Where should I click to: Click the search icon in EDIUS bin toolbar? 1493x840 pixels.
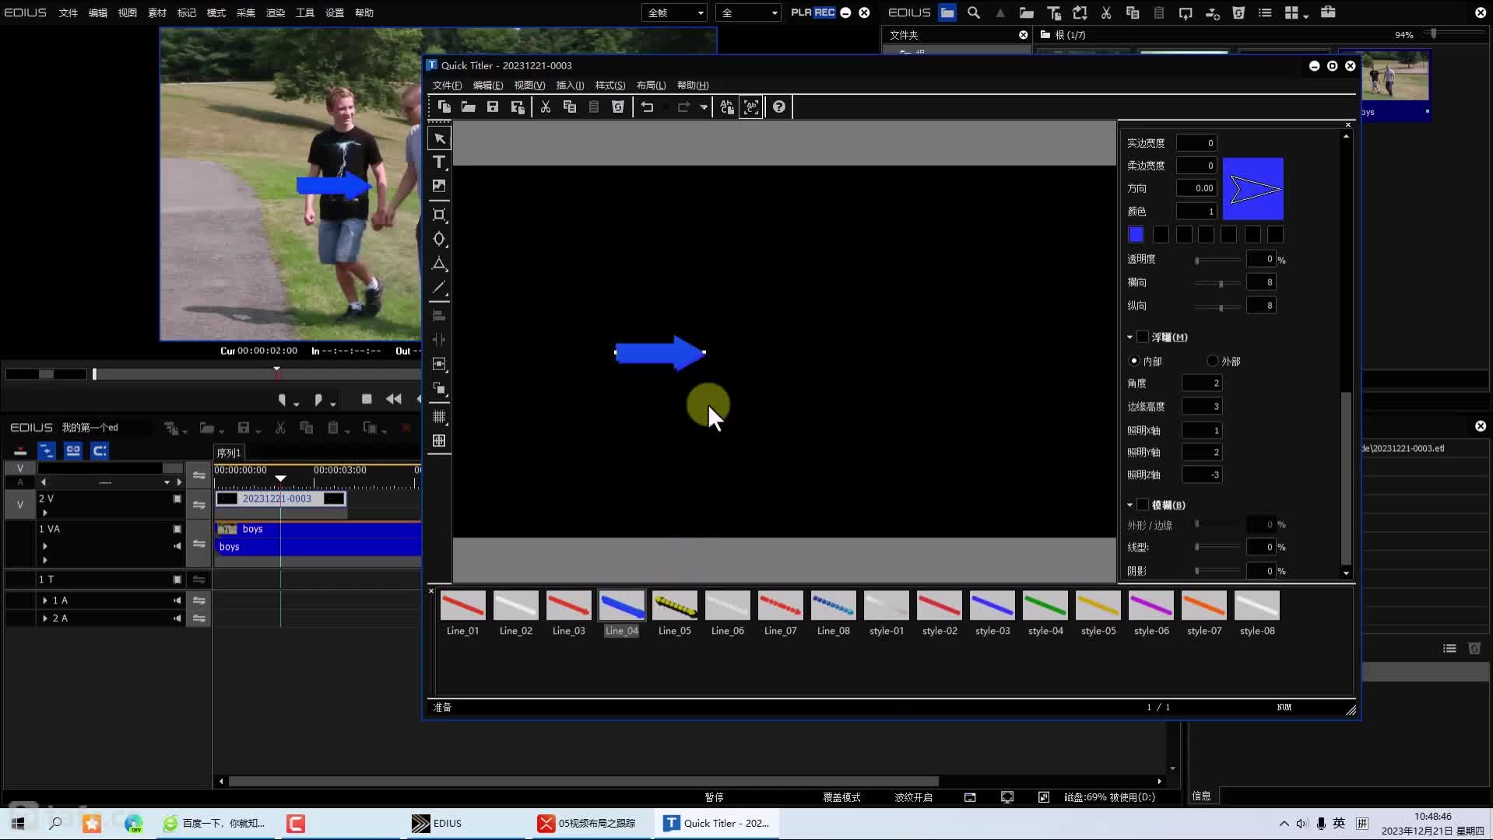click(974, 12)
